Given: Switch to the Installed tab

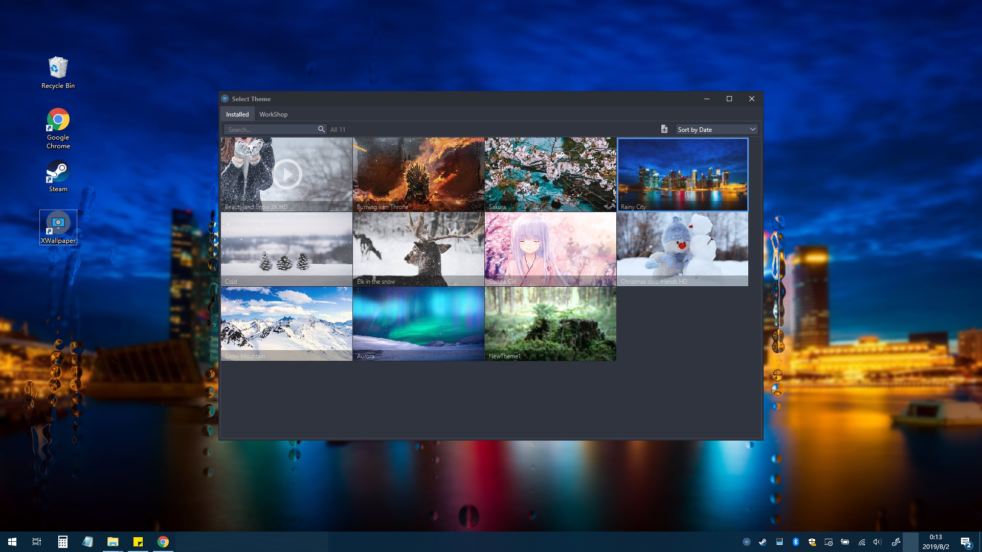Looking at the screenshot, I should pyautogui.click(x=237, y=114).
